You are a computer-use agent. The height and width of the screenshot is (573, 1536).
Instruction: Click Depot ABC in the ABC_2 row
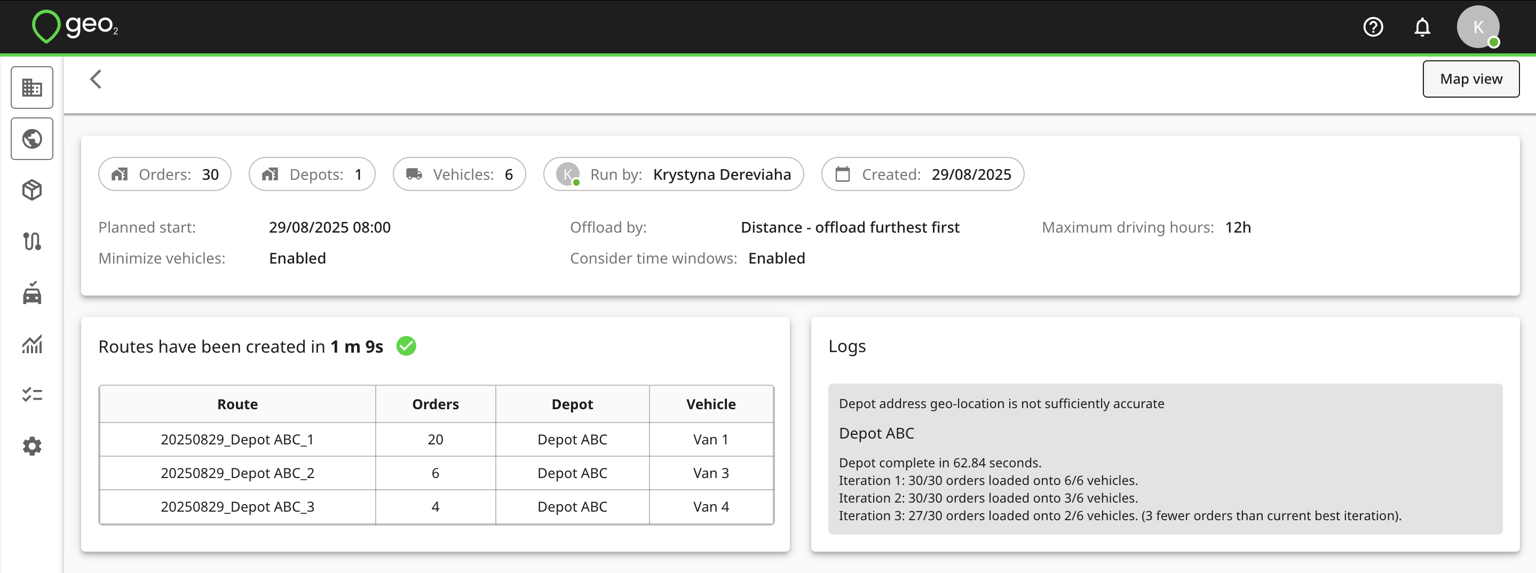click(572, 473)
